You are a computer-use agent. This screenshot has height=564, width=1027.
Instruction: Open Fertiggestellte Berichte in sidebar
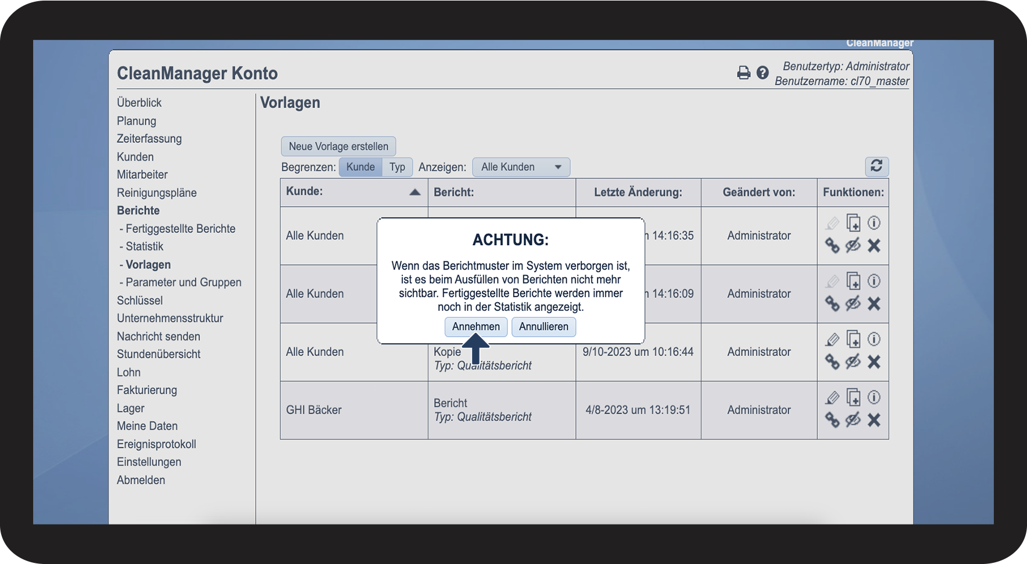tap(180, 229)
